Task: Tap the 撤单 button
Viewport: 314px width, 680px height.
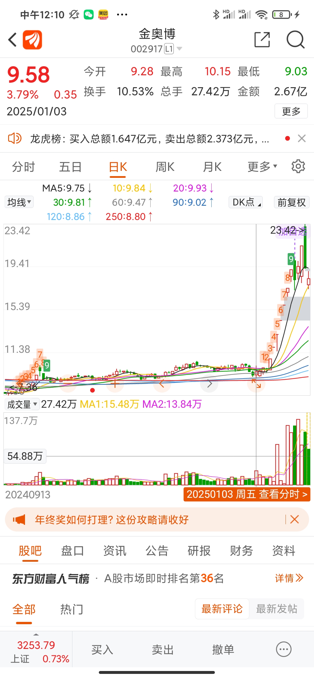Action: (x=223, y=649)
